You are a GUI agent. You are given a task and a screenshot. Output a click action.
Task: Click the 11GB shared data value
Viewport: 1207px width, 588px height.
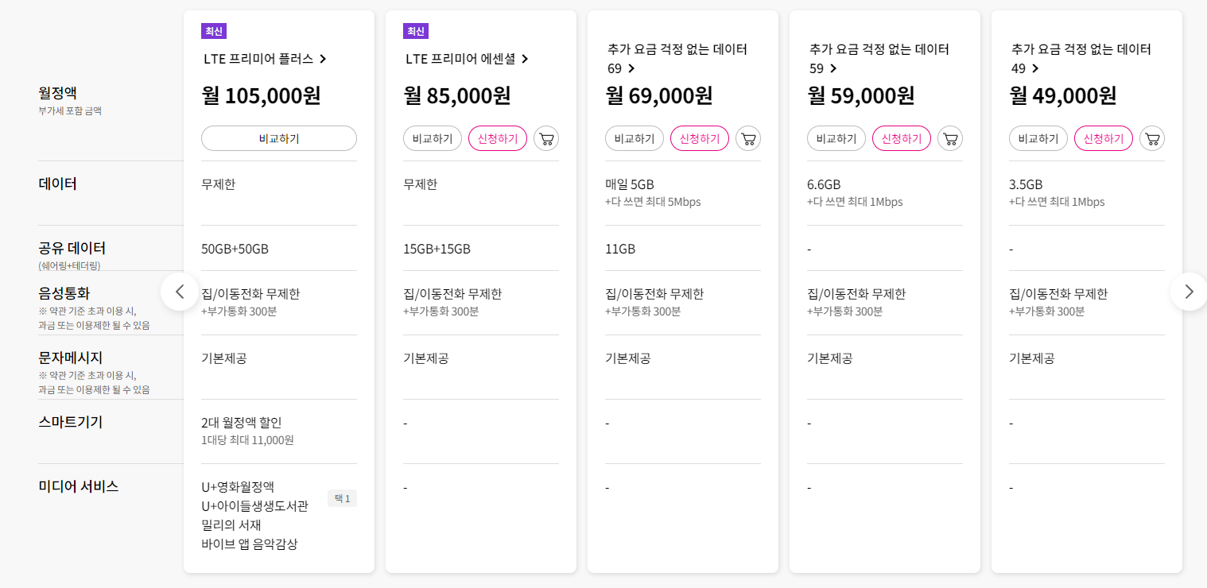[620, 249]
